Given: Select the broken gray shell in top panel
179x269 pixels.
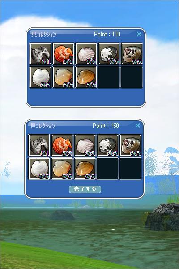Looking at the screenshot, I should pyautogui.click(x=41, y=54).
